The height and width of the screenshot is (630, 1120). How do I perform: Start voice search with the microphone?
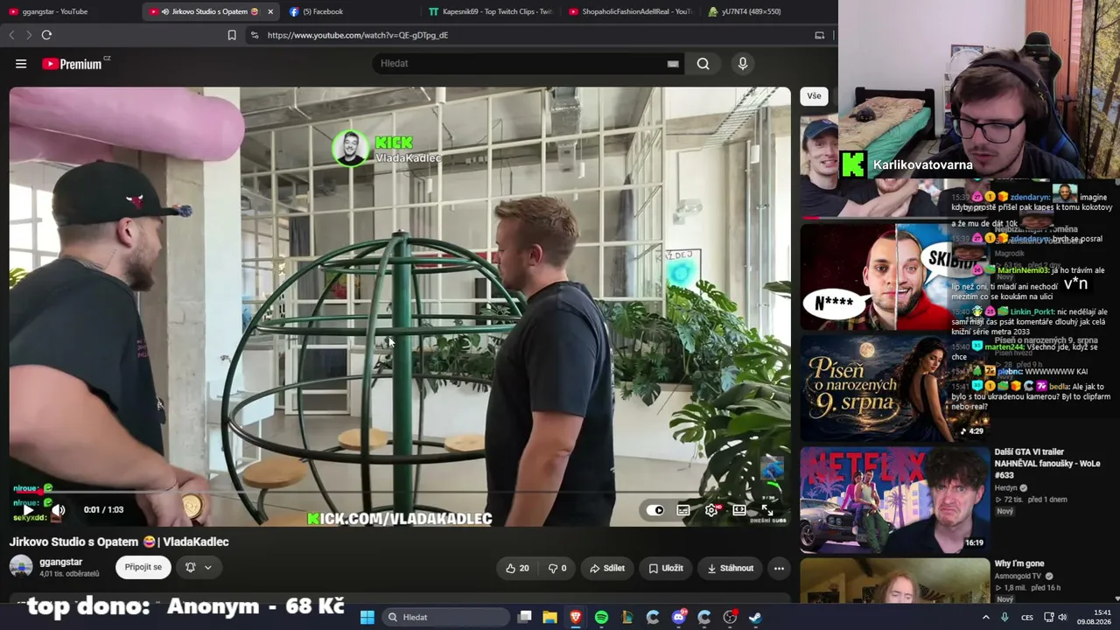point(743,64)
